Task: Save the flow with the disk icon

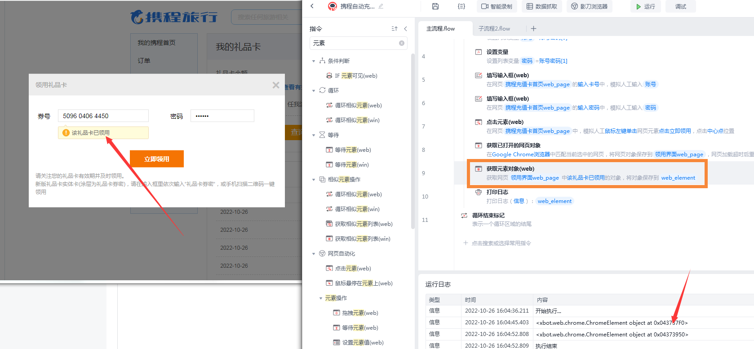Action: click(x=435, y=6)
